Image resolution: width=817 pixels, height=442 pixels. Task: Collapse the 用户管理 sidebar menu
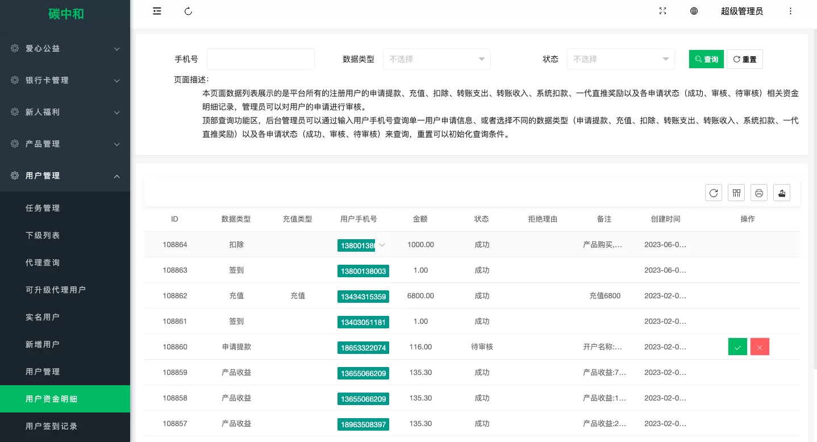pyautogui.click(x=65, y=176)
